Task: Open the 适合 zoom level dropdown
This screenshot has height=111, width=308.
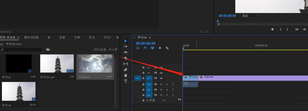Action: [250, 16]
